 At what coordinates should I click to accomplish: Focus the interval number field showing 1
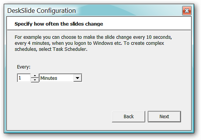(24, 78)
